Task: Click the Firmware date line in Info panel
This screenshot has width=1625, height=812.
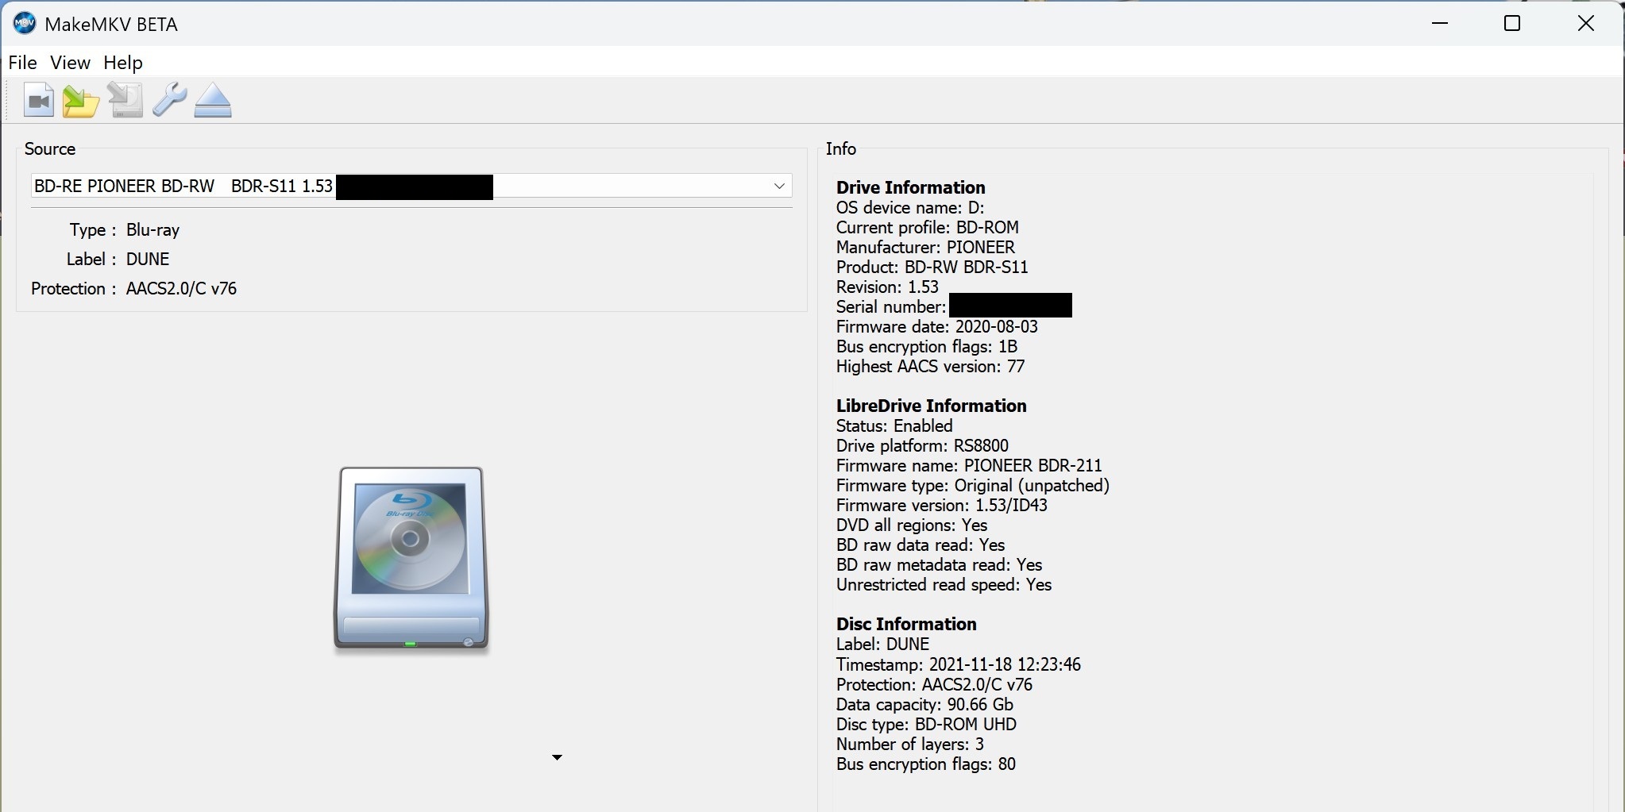Action: pyautogui.click(x=936, y=327)
